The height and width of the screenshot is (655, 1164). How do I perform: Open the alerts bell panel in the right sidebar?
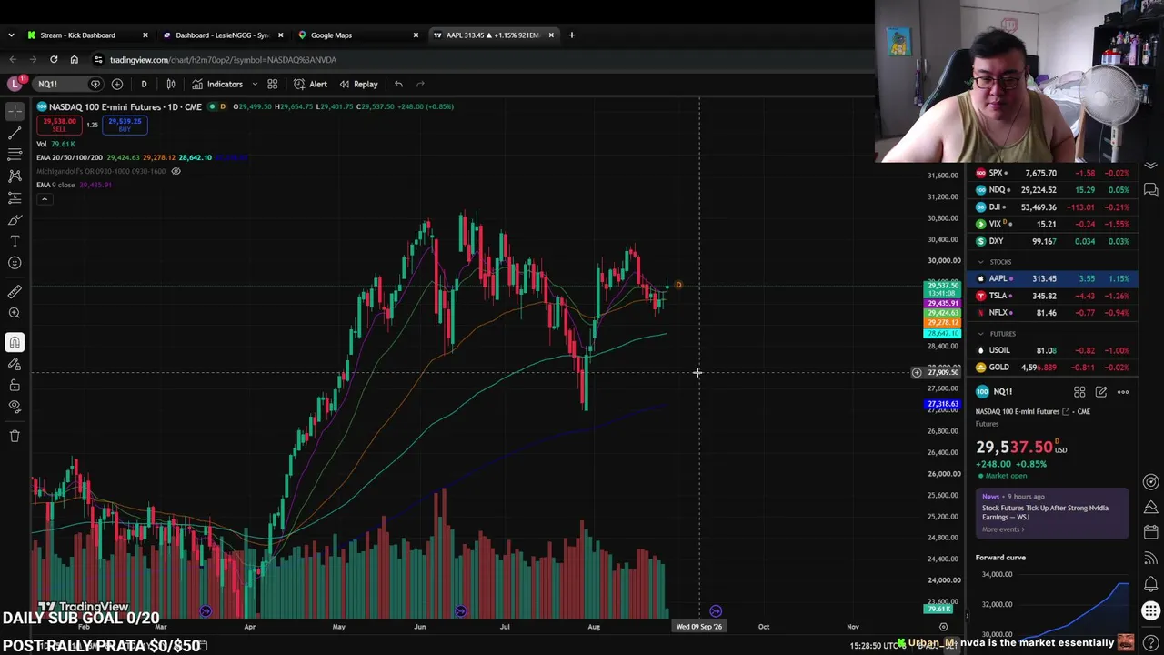click(1151, 584)
